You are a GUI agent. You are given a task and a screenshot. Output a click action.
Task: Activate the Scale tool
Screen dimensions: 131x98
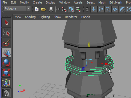[6, 73]
